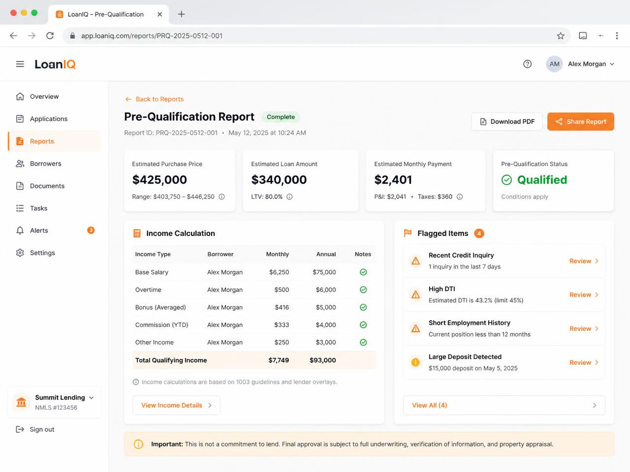The width and height of the screenshot is (630, 472).
Task: Click Bonus (Averaged) notes check icon
Action: point(363,307)
